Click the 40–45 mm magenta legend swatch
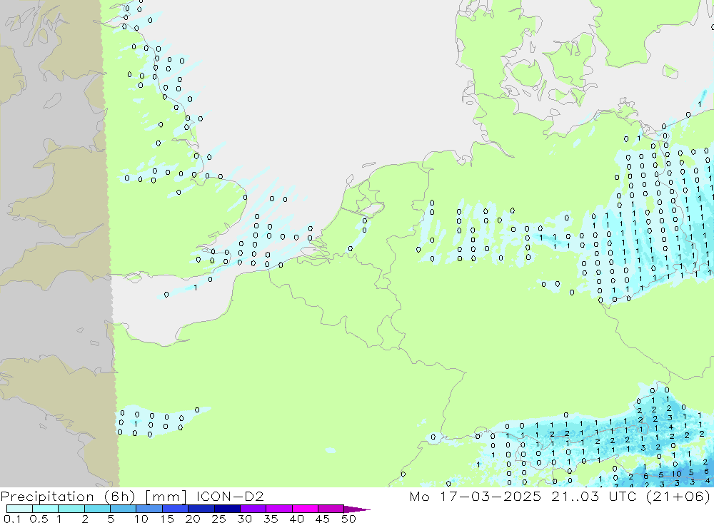Screen dimensions: 714x523 click(x=305, y=509)
